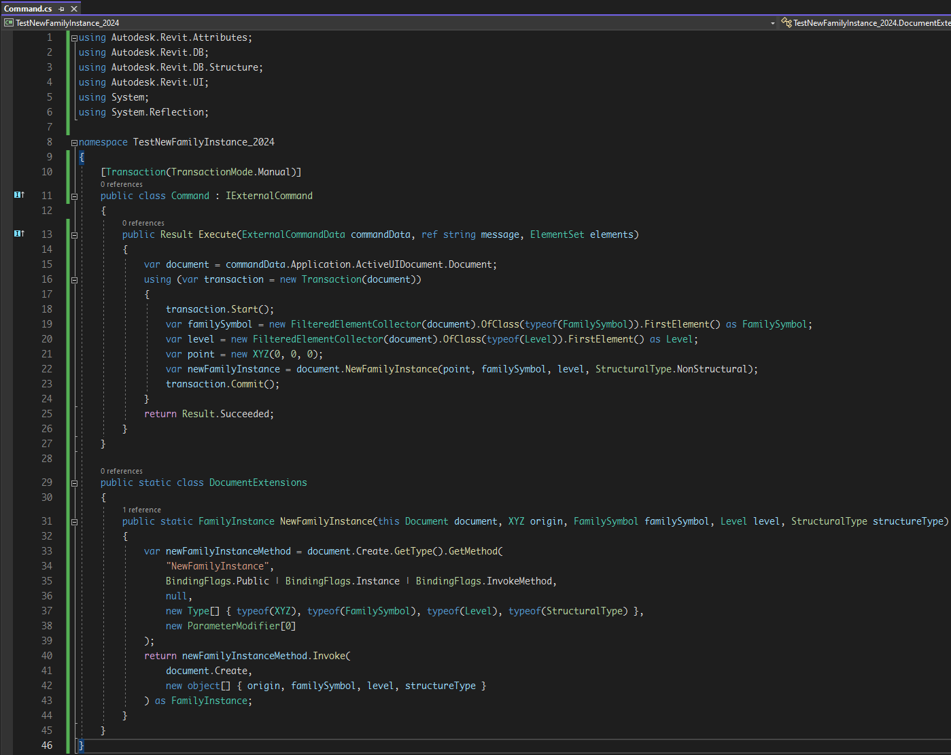Collapse the using transaction block
The height and width of the screenshot is (755, 951).
73,279
